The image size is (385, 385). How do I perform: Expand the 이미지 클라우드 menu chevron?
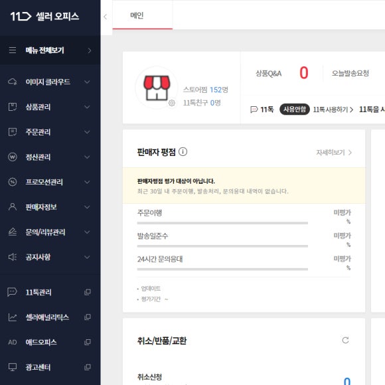87,82
